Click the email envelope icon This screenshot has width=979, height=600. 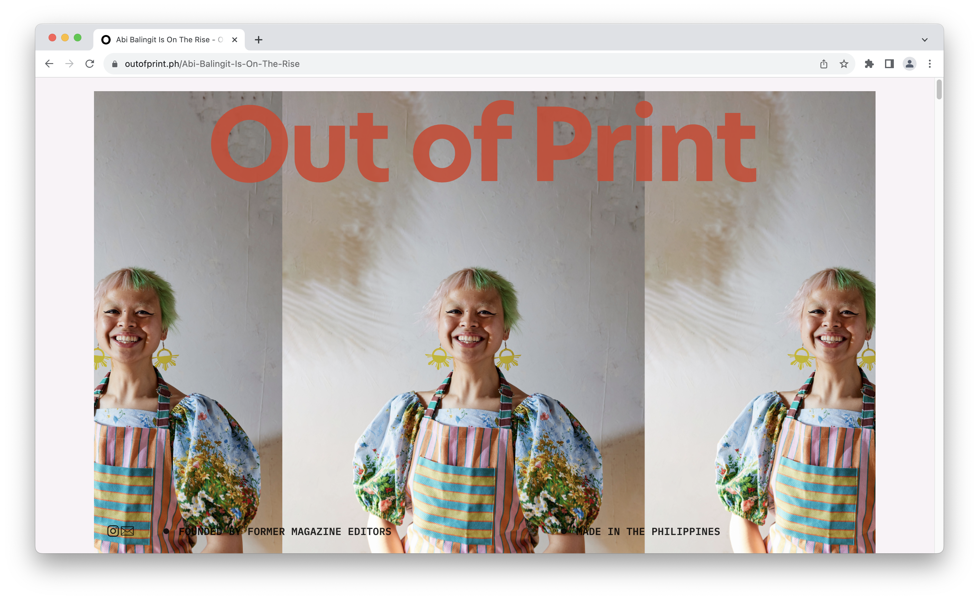click(x=127, y=531)
